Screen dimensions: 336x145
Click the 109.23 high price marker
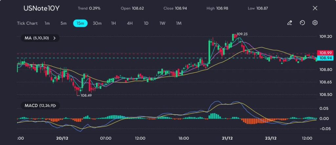[241, 34]
